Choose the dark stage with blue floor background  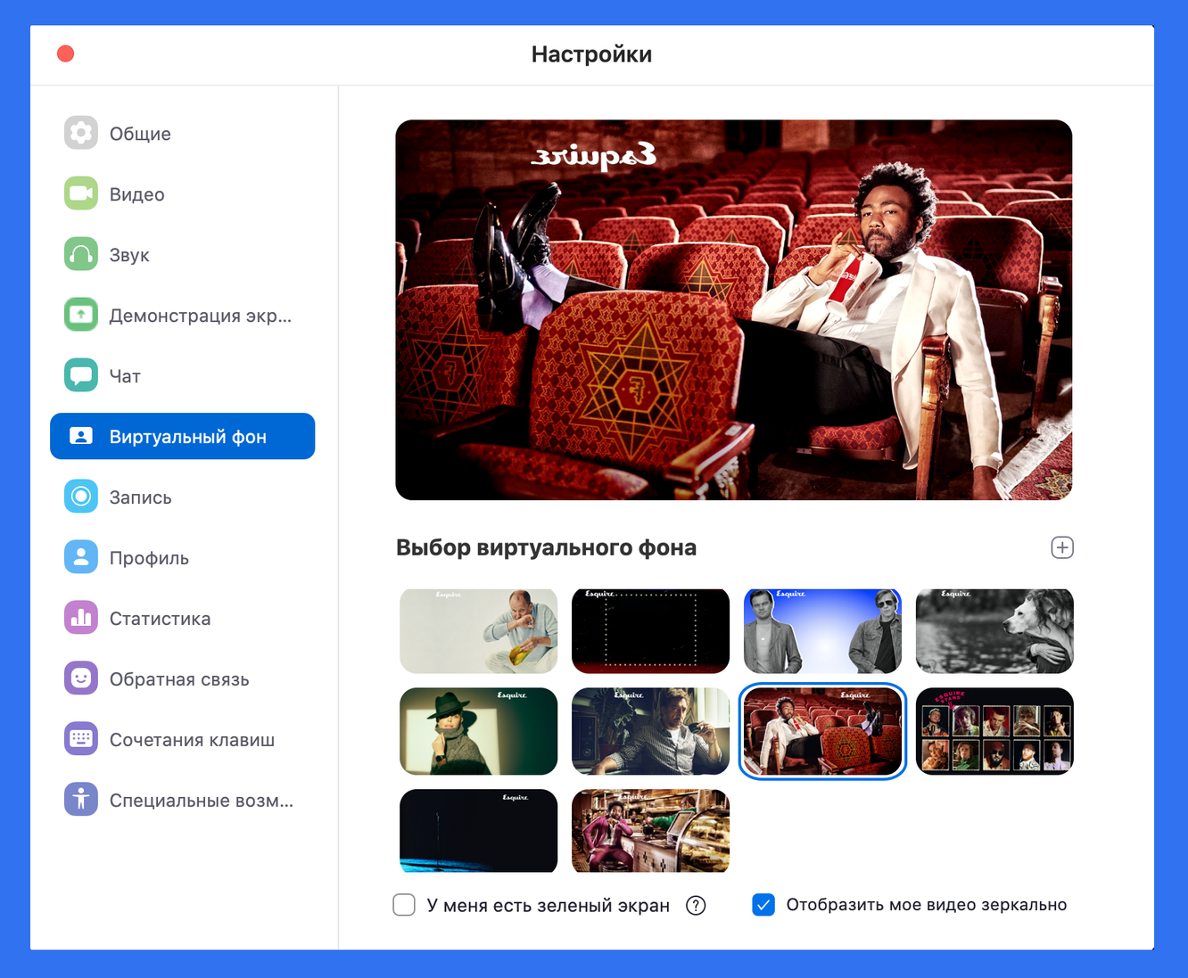(x=479, y=831)
